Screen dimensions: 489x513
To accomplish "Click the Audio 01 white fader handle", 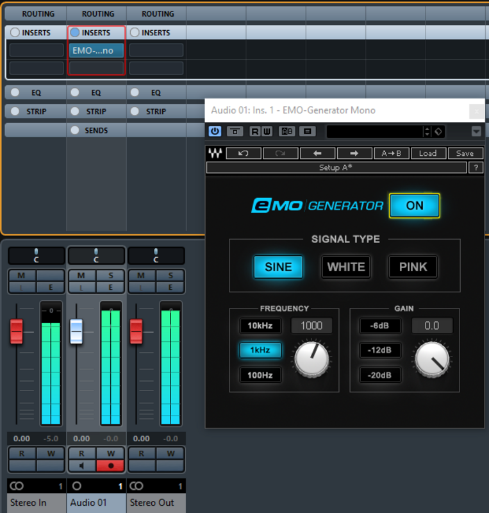I will pyautogui.click(x=76, y=332).
